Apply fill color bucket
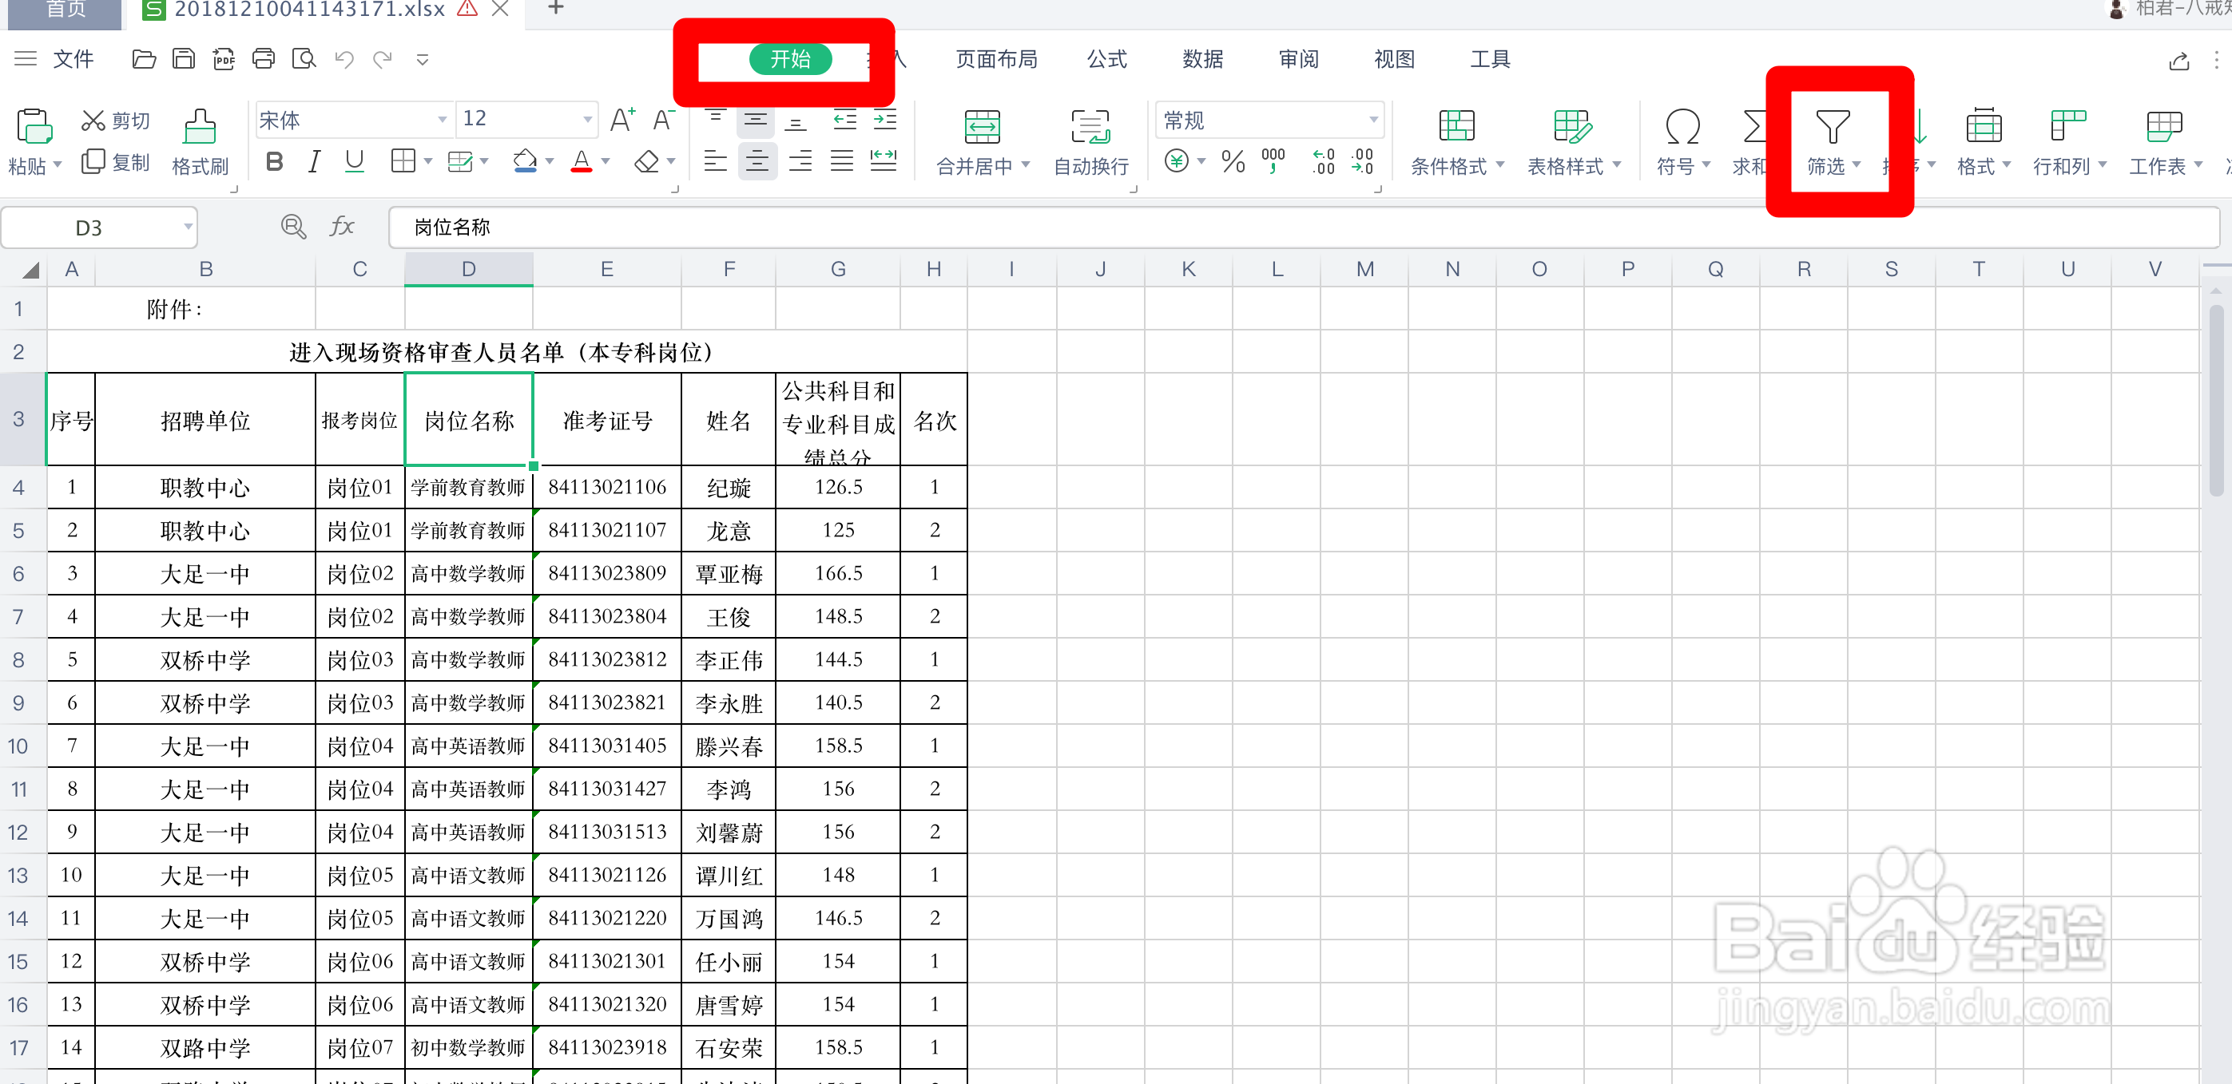This screenshot has width=2232, height=1084. click(524, 161)
